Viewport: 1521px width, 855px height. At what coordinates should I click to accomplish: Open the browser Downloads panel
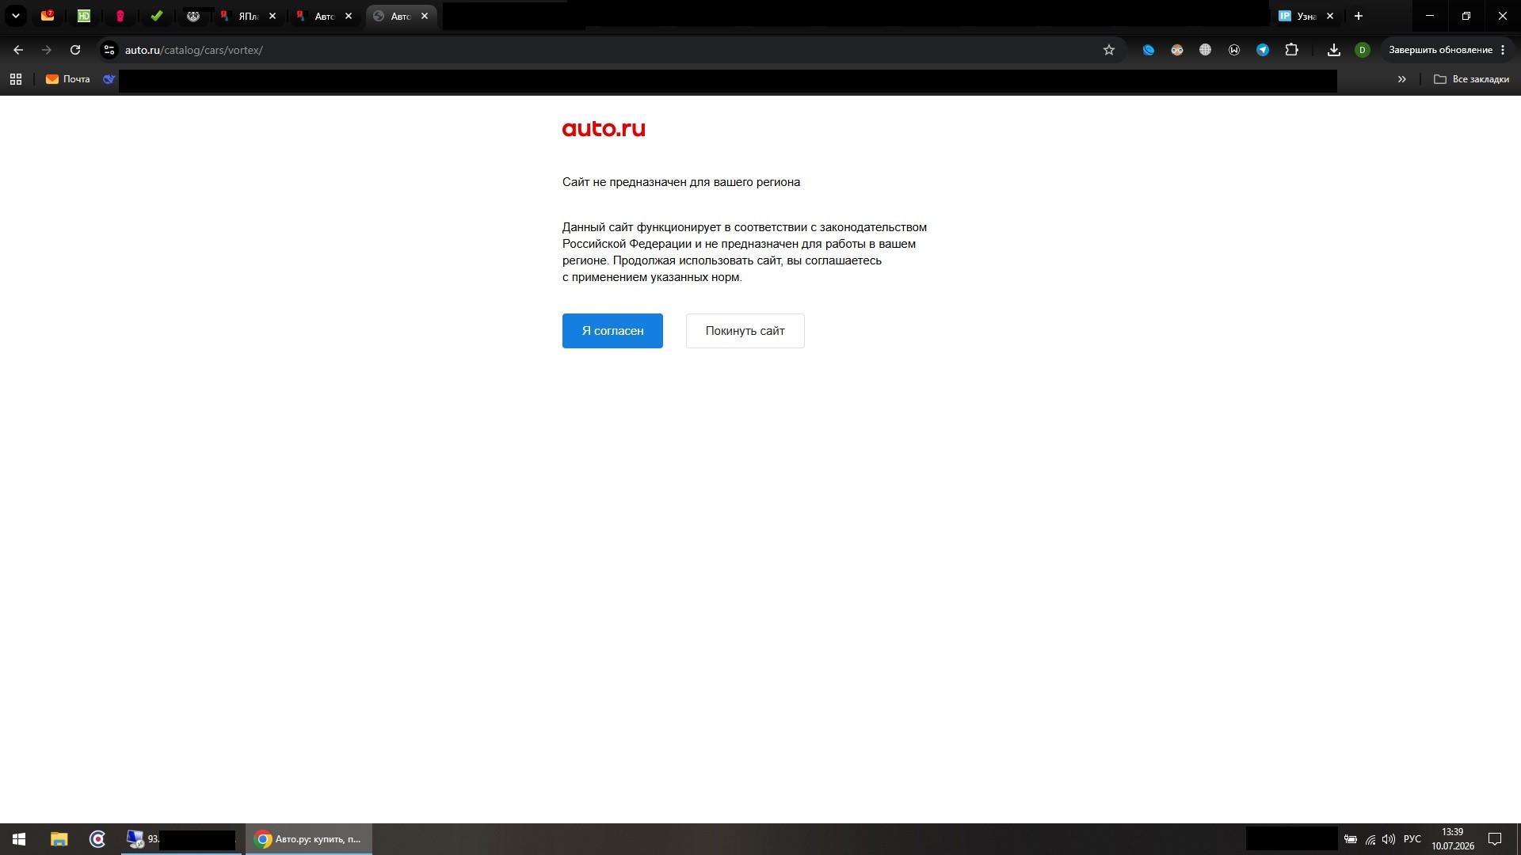click(1334, 50)
